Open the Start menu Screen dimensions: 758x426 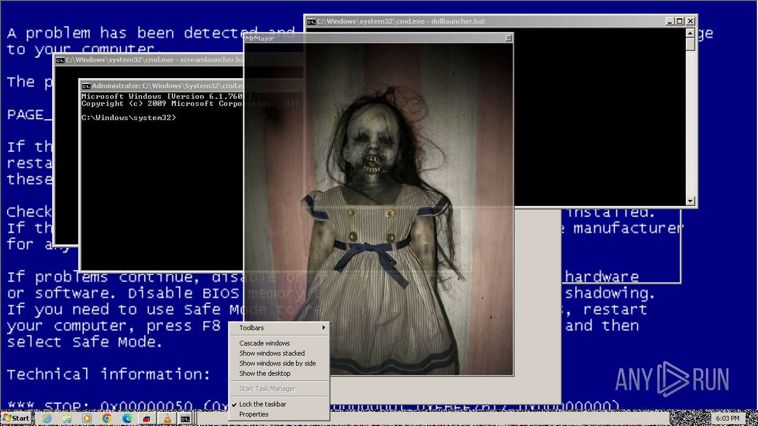coord(16,418)
